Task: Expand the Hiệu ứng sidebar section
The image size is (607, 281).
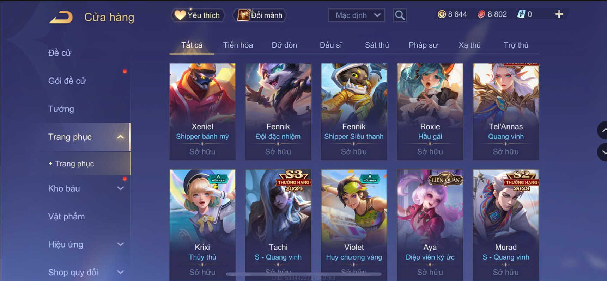Action: click(120, 244)
